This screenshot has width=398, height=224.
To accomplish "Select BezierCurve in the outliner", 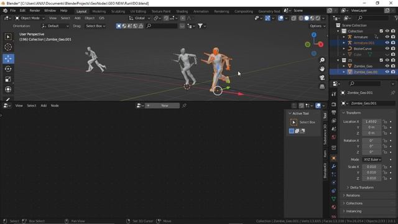I will pyautogui.click(x=363, y=49).
